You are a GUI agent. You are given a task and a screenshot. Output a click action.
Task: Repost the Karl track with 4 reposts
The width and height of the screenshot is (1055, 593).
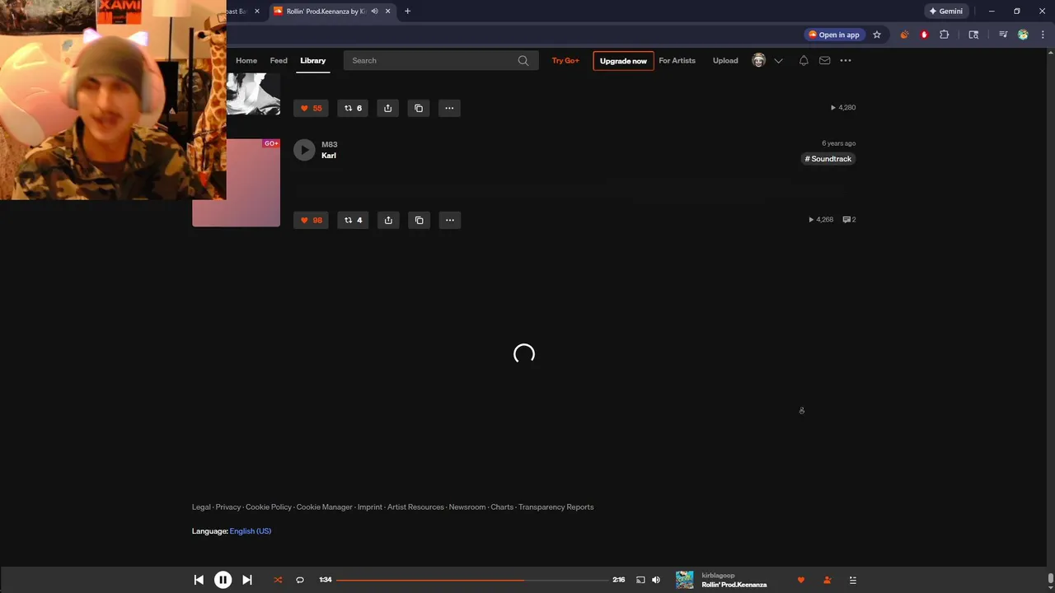click(353, 220)
